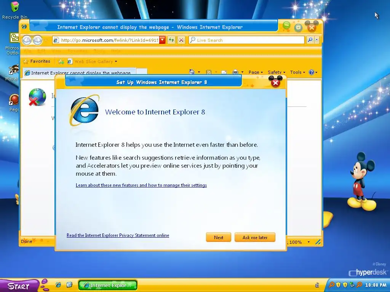Click the 'Done' status bar text
390x292 pixels.
[26, 241]
